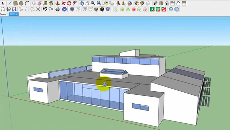Switch to Shaded face style
Viewport: 230px width, 130px height.
[x=96, y=9]
